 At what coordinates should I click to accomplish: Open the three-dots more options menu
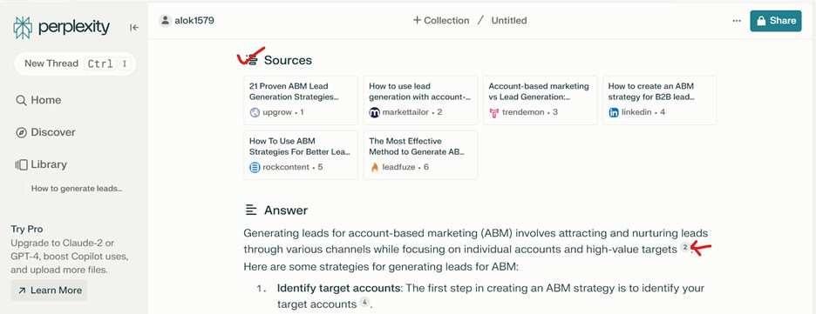pyautogui.click(x=737, y=21)
